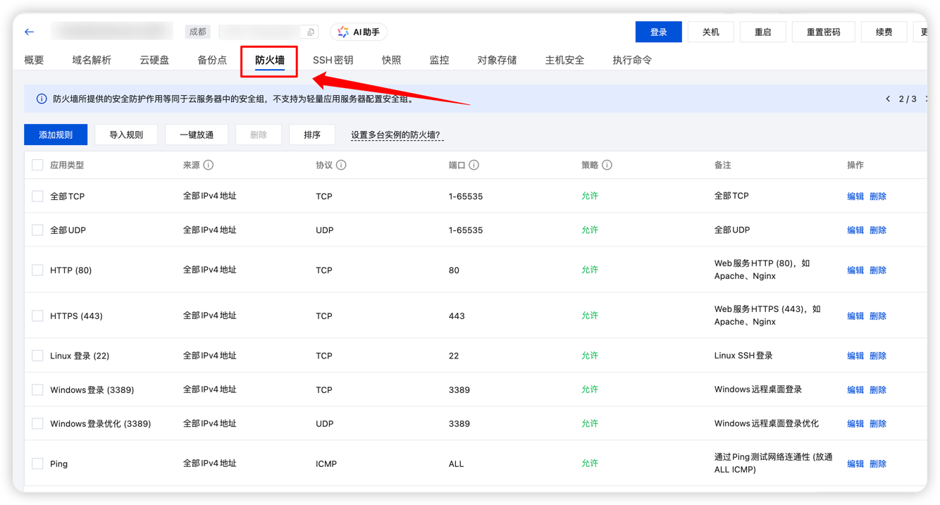Viewport: 940px width, 505px height.
Task: Click the info icon beside 协议 column
Action: 342,164
